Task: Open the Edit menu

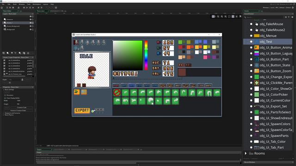Action: 9,4
